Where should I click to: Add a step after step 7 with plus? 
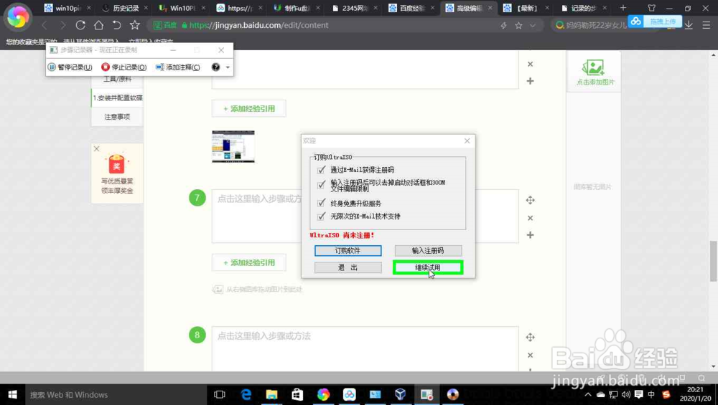(531, 235)
